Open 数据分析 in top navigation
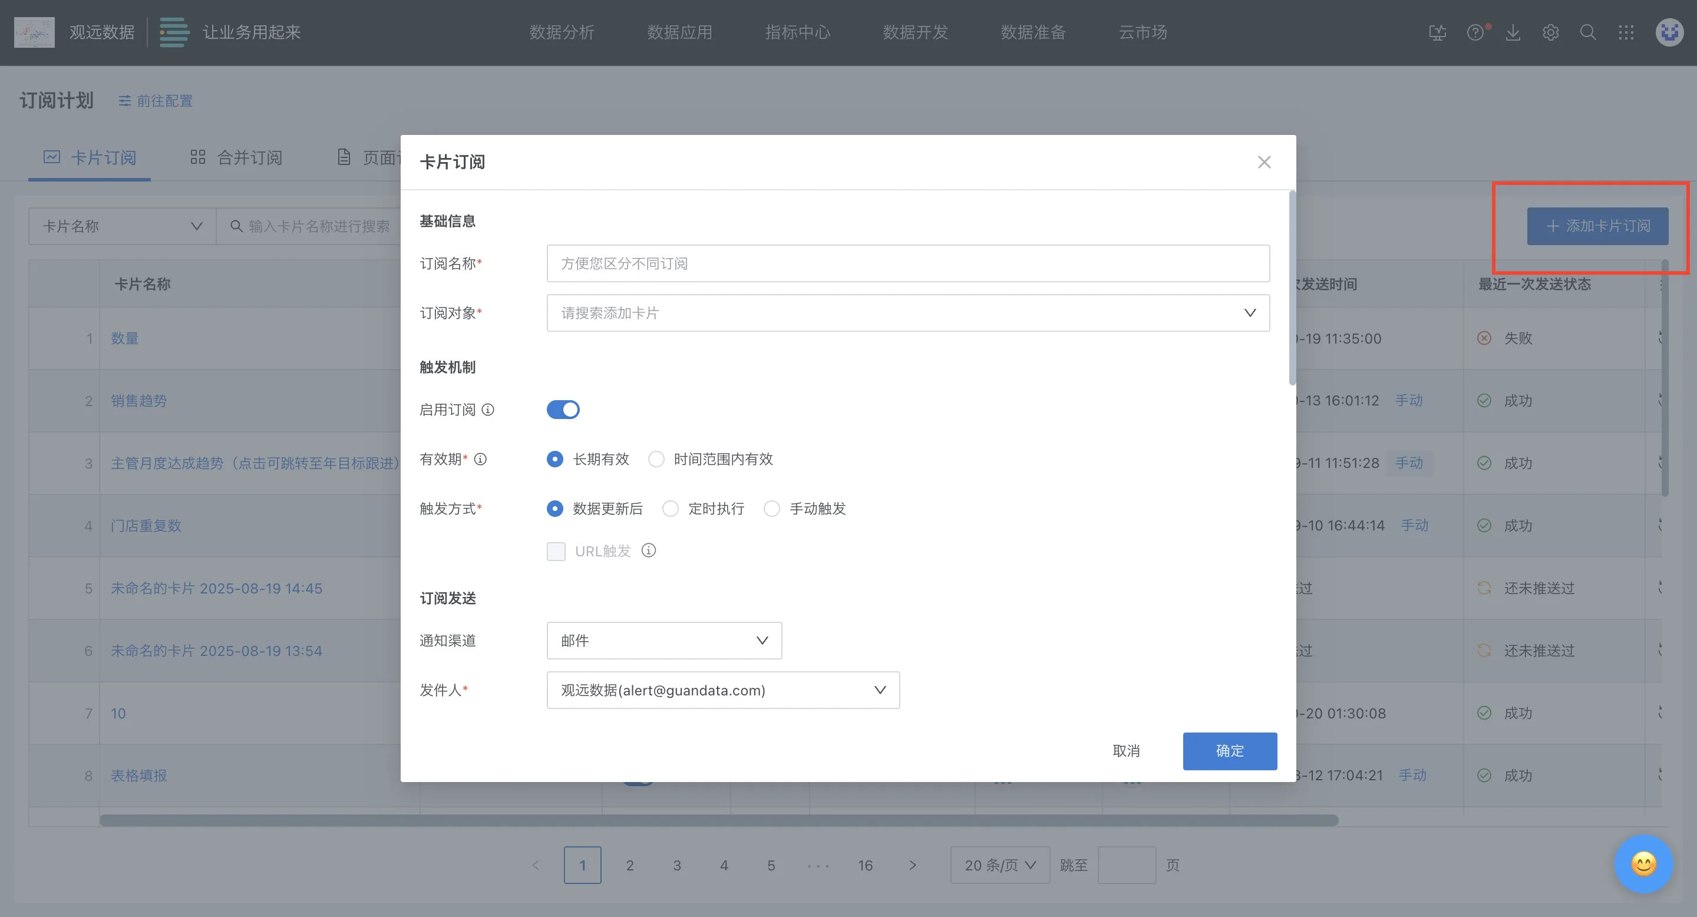Screen dimensions: 1697x917 coord(562,32)
